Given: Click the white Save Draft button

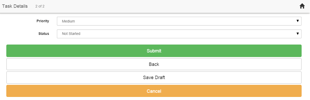Looking at the screenshot, I should [x=154, y=78].
